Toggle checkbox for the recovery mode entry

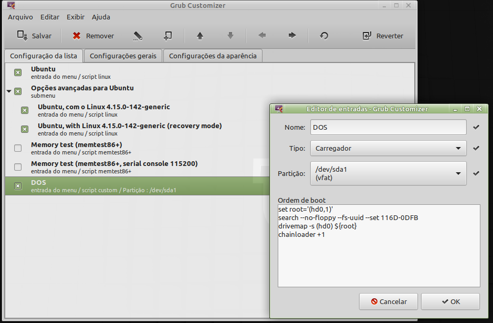tap(25, 129)
